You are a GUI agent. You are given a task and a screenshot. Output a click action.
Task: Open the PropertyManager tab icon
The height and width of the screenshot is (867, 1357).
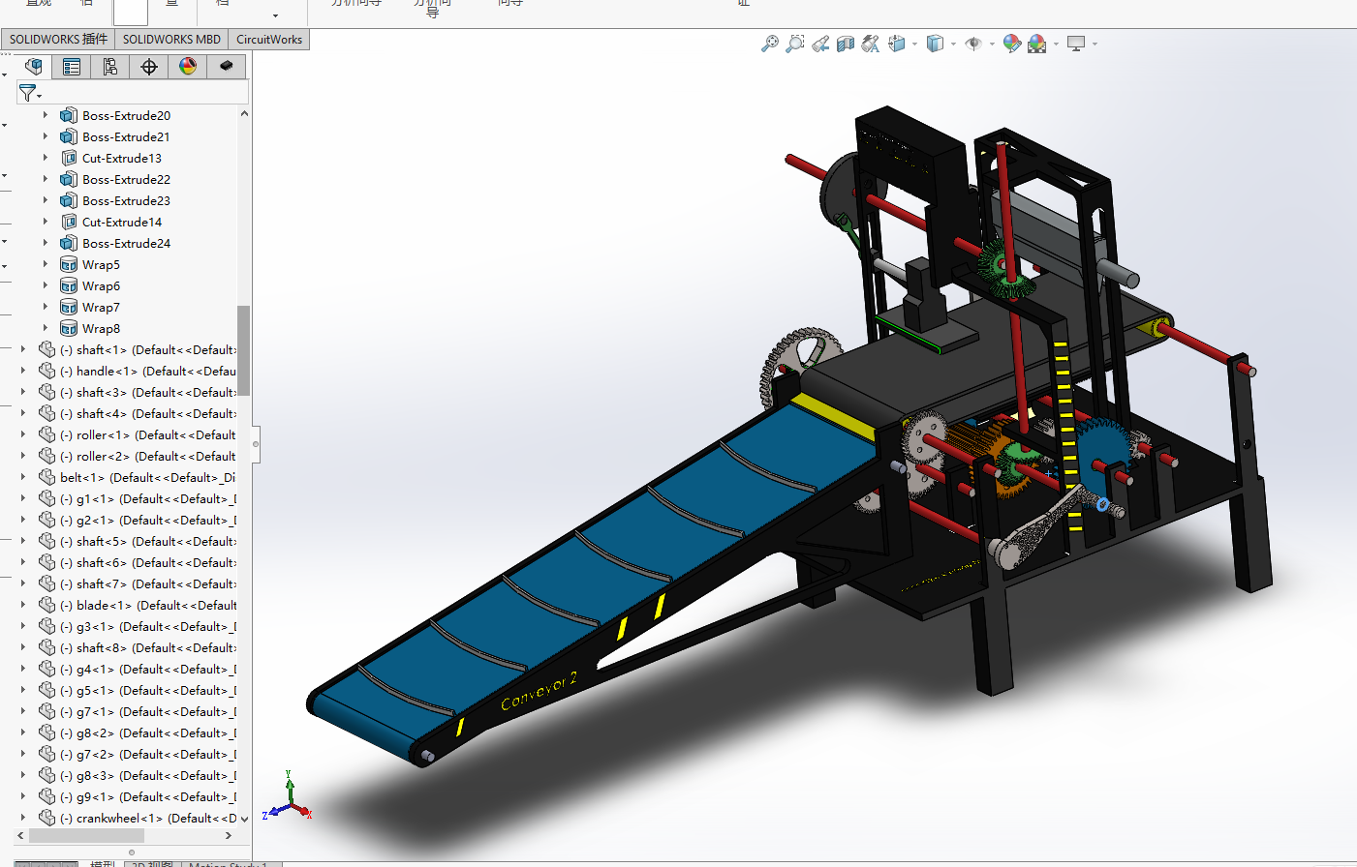click(72, 67)
